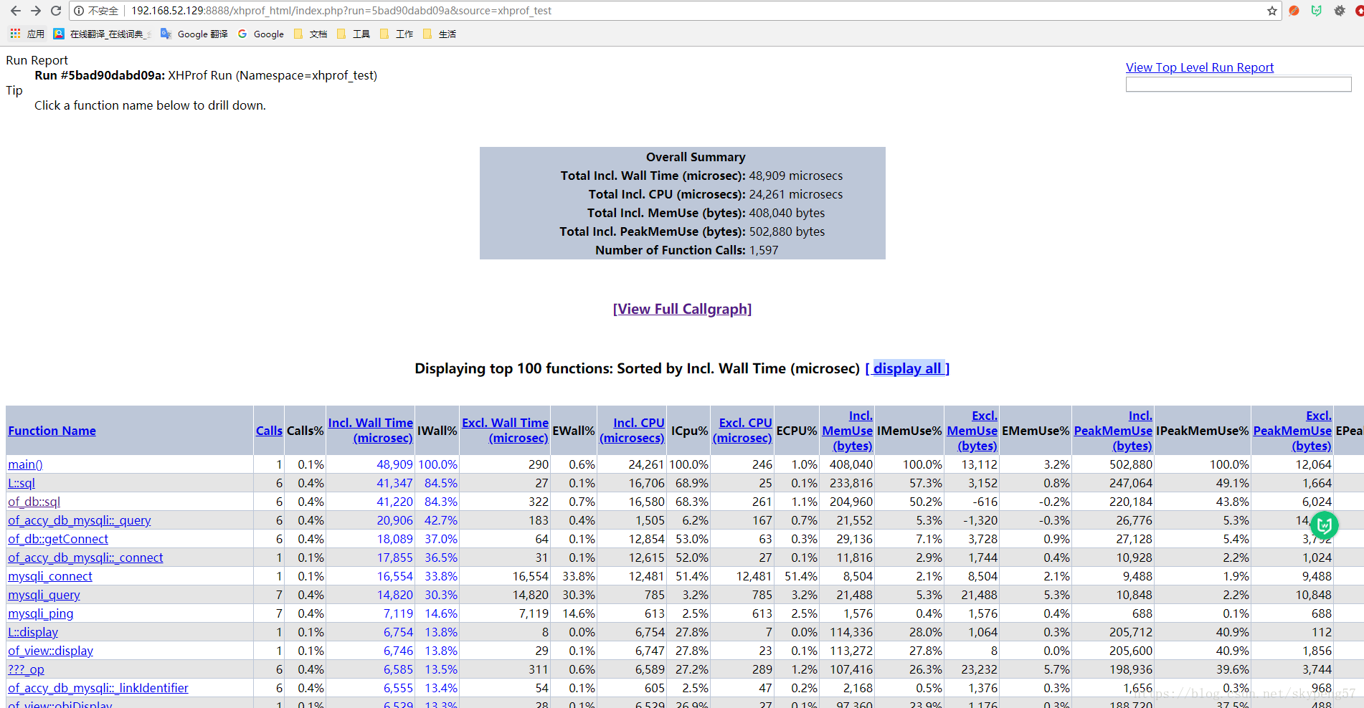Sort by Calls column header
Viewport: 1364px width, 708px height.
(x=269, y=431)
